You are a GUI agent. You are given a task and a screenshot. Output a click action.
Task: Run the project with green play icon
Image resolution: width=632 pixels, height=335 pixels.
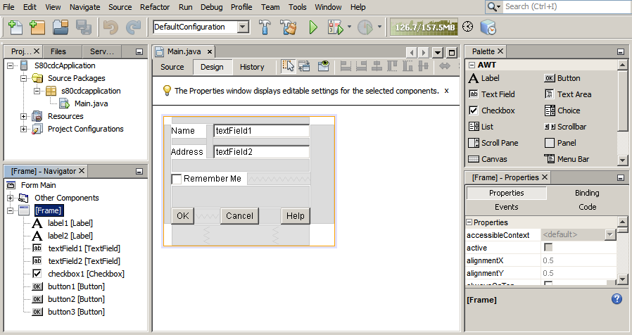tap(313, 27)
